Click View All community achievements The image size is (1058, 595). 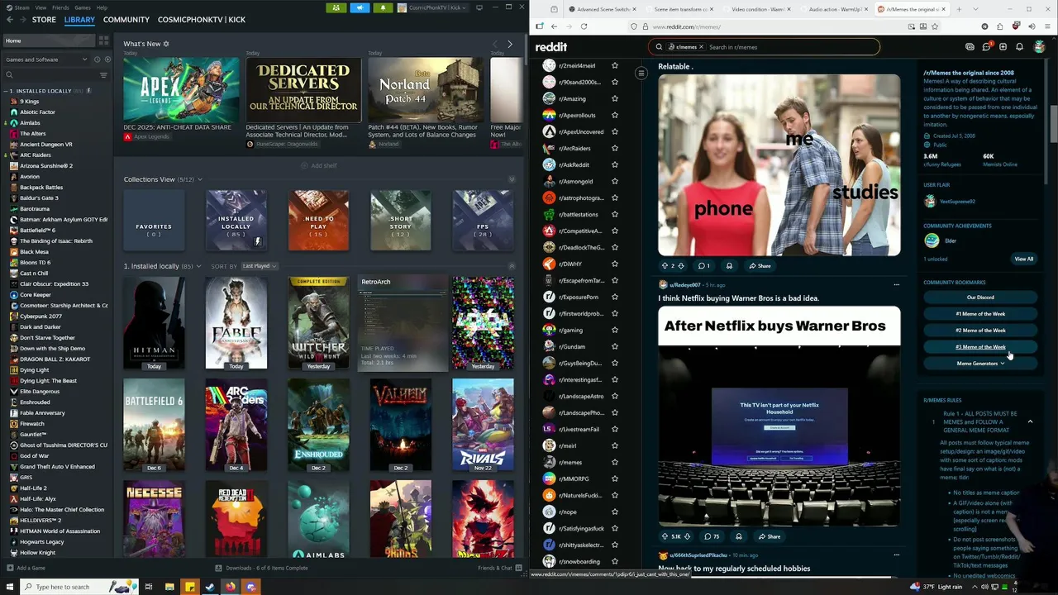pos(1024,259)
